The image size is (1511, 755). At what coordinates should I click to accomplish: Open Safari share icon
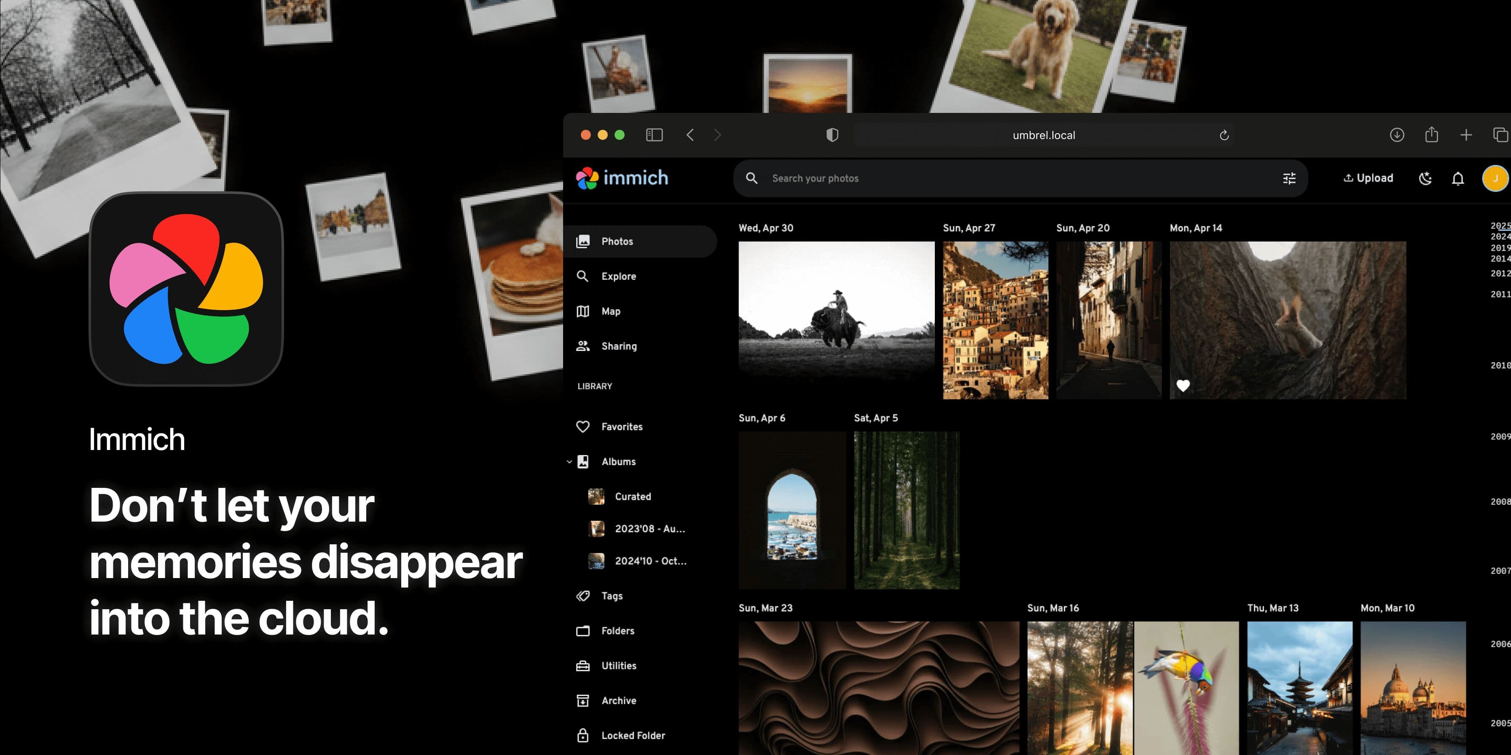1431,135
